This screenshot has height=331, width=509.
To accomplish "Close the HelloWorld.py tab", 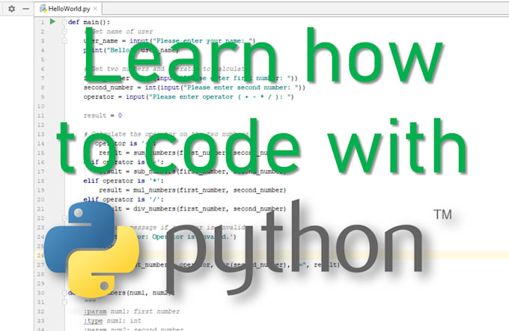I will (96, 9).
